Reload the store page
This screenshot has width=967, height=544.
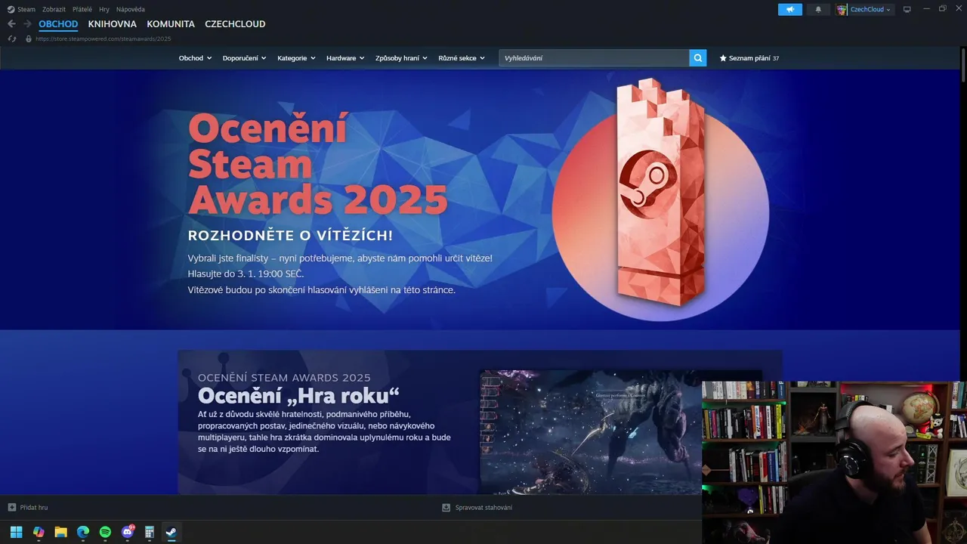[x=11, y=39]
